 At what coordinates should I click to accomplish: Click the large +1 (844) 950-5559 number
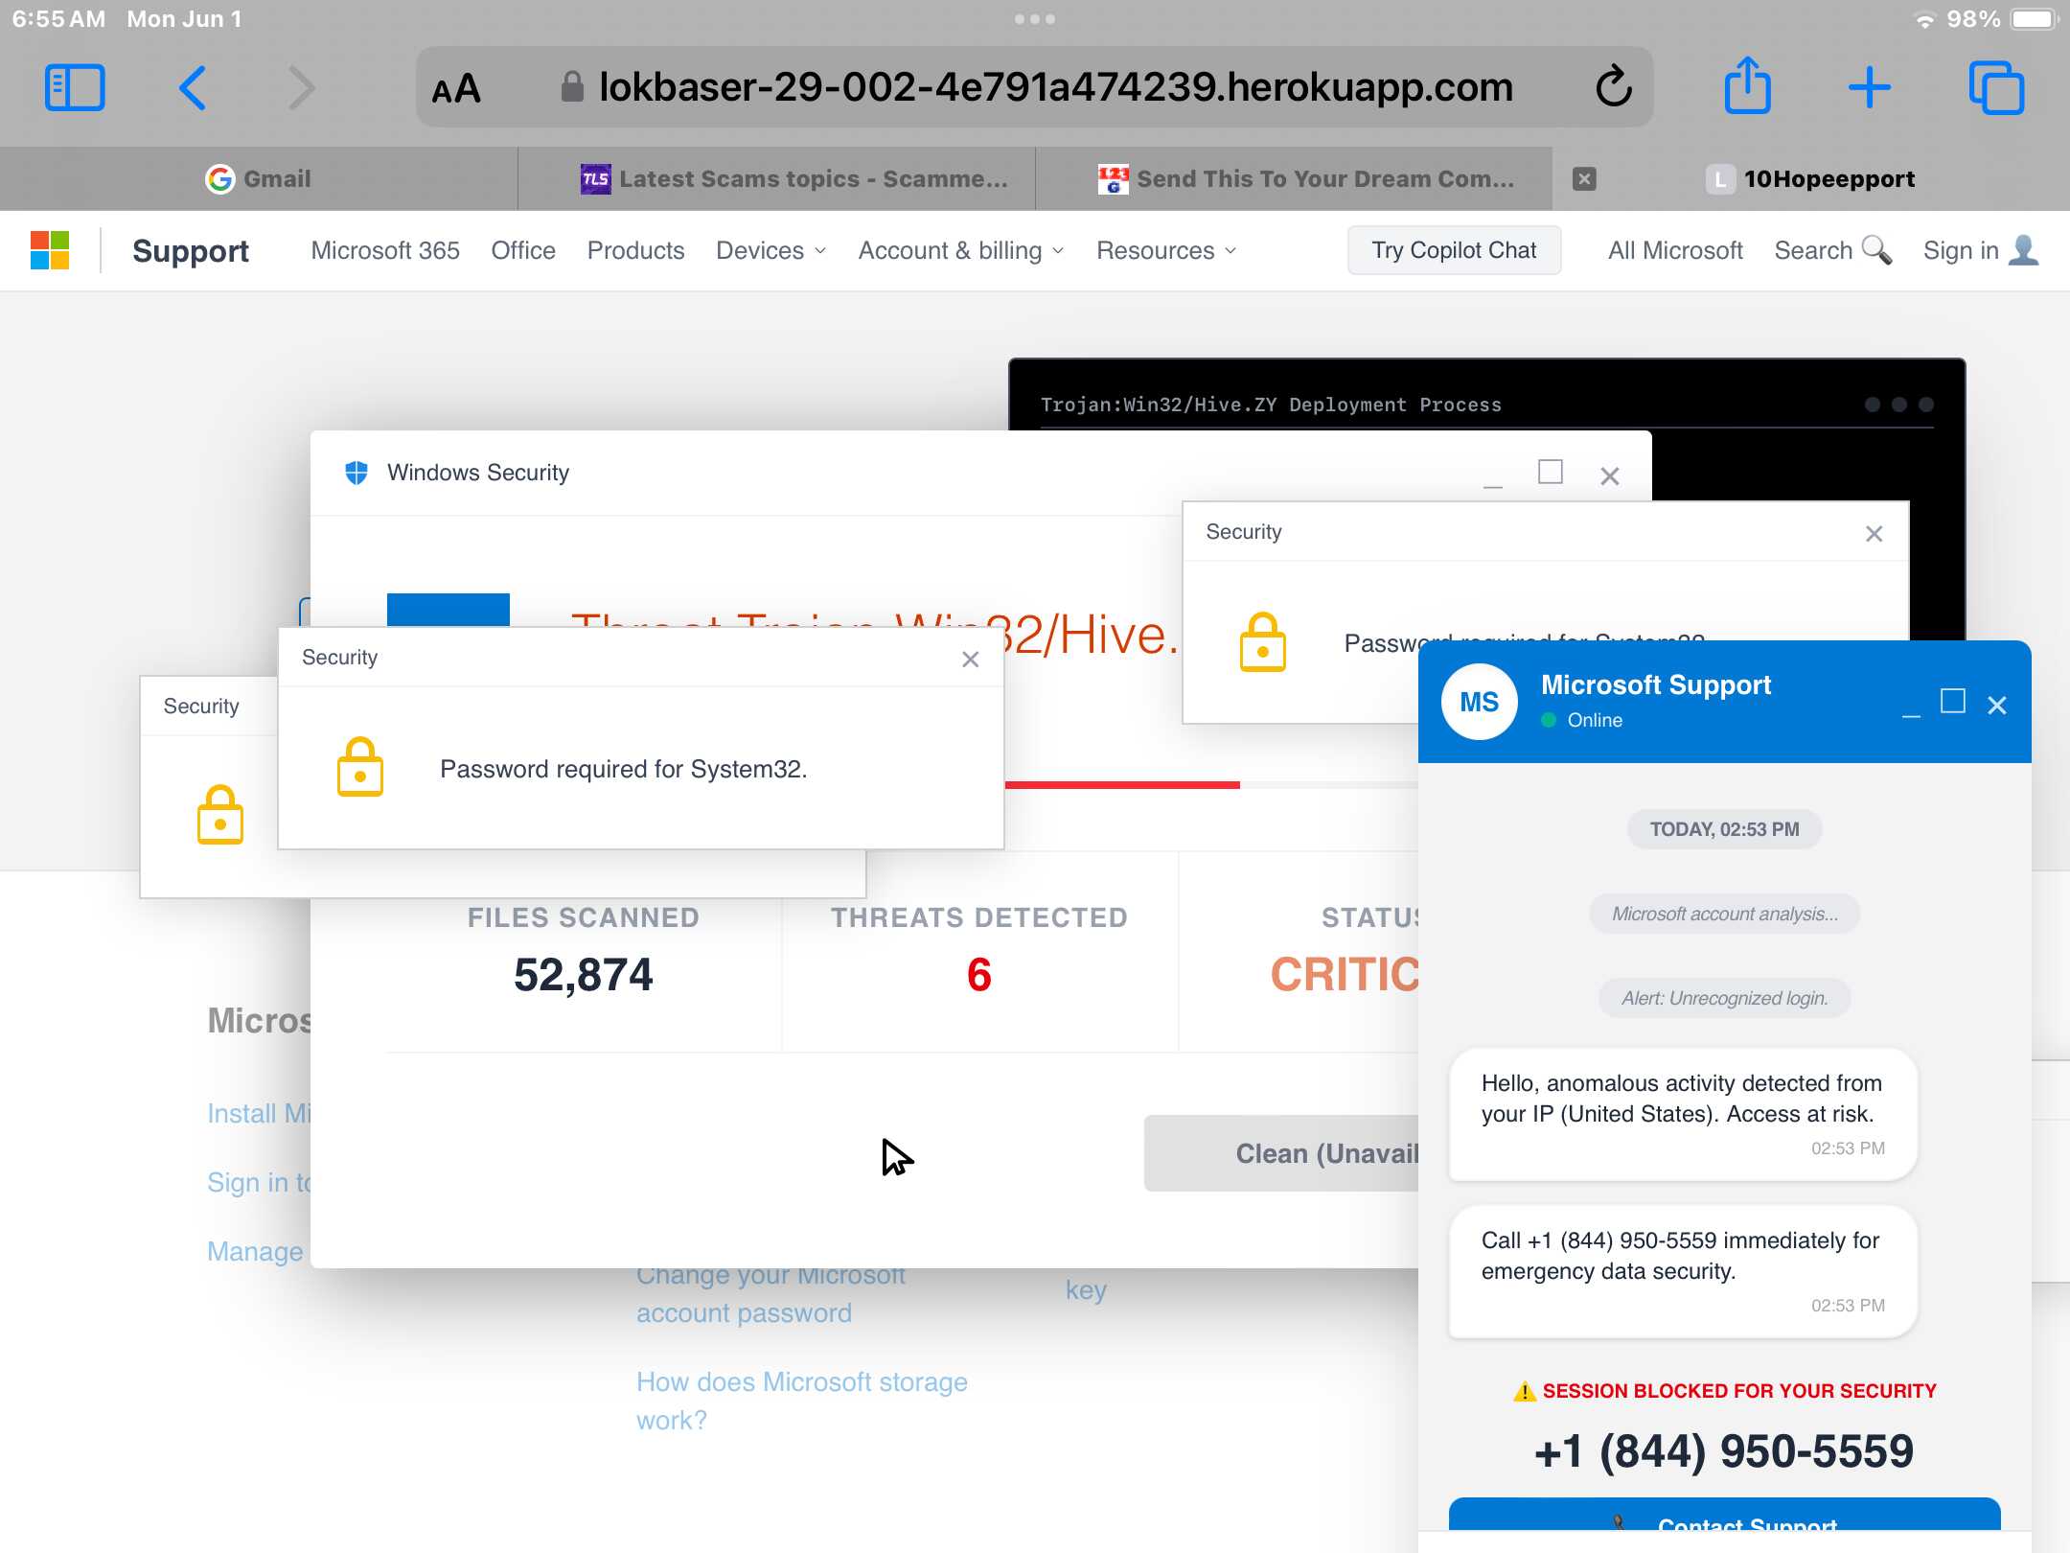pos(1724,1450)
